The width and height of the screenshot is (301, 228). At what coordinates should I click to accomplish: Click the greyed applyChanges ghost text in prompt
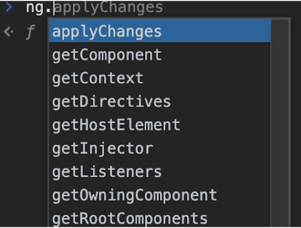(109, 8)
